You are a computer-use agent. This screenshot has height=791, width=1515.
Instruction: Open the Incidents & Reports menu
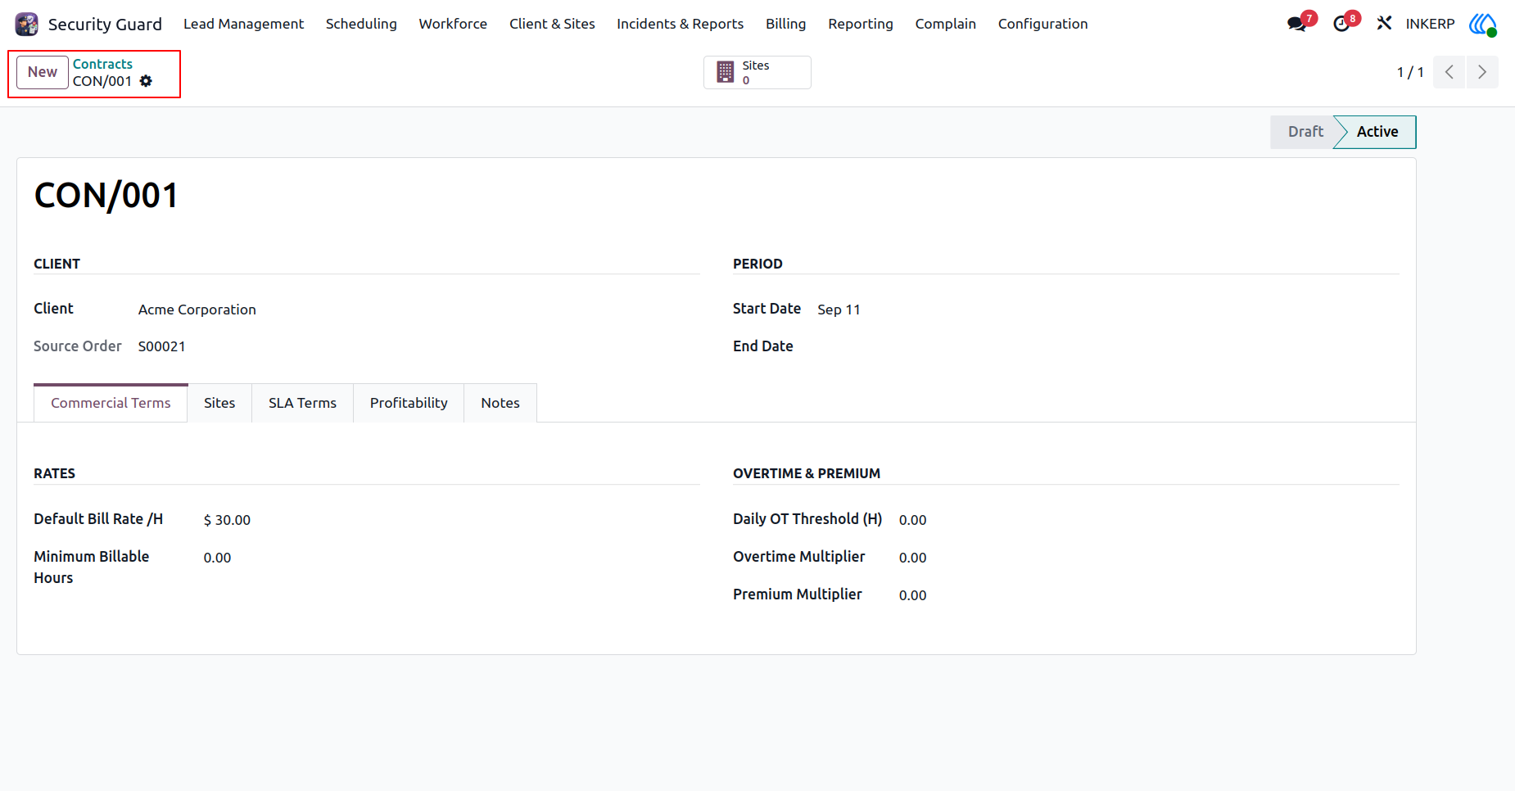680,24
